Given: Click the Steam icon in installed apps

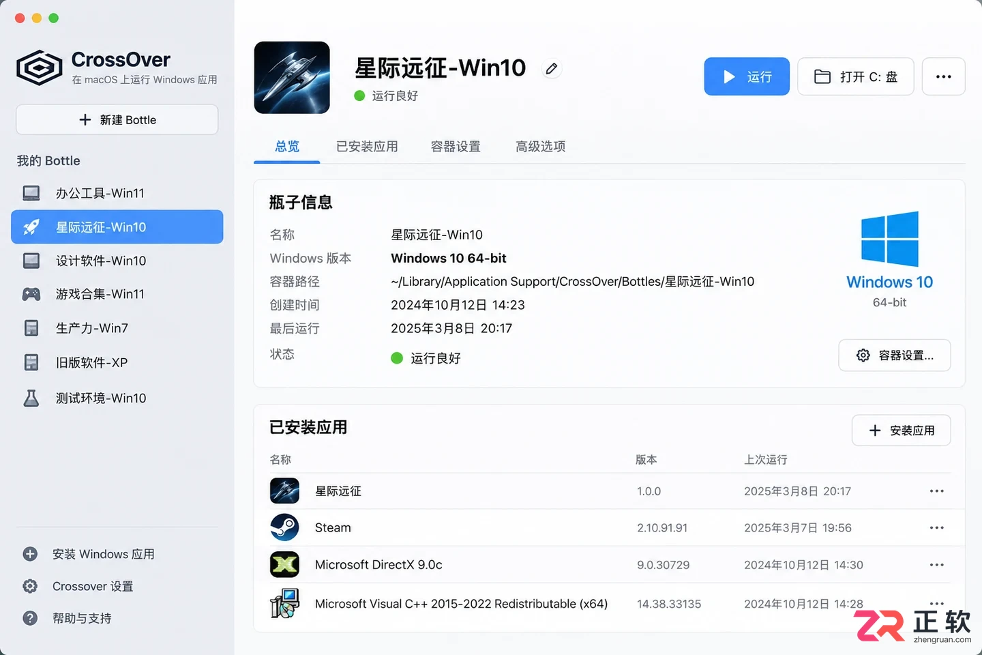Looking at the screenshot, I should coord(284,527).
